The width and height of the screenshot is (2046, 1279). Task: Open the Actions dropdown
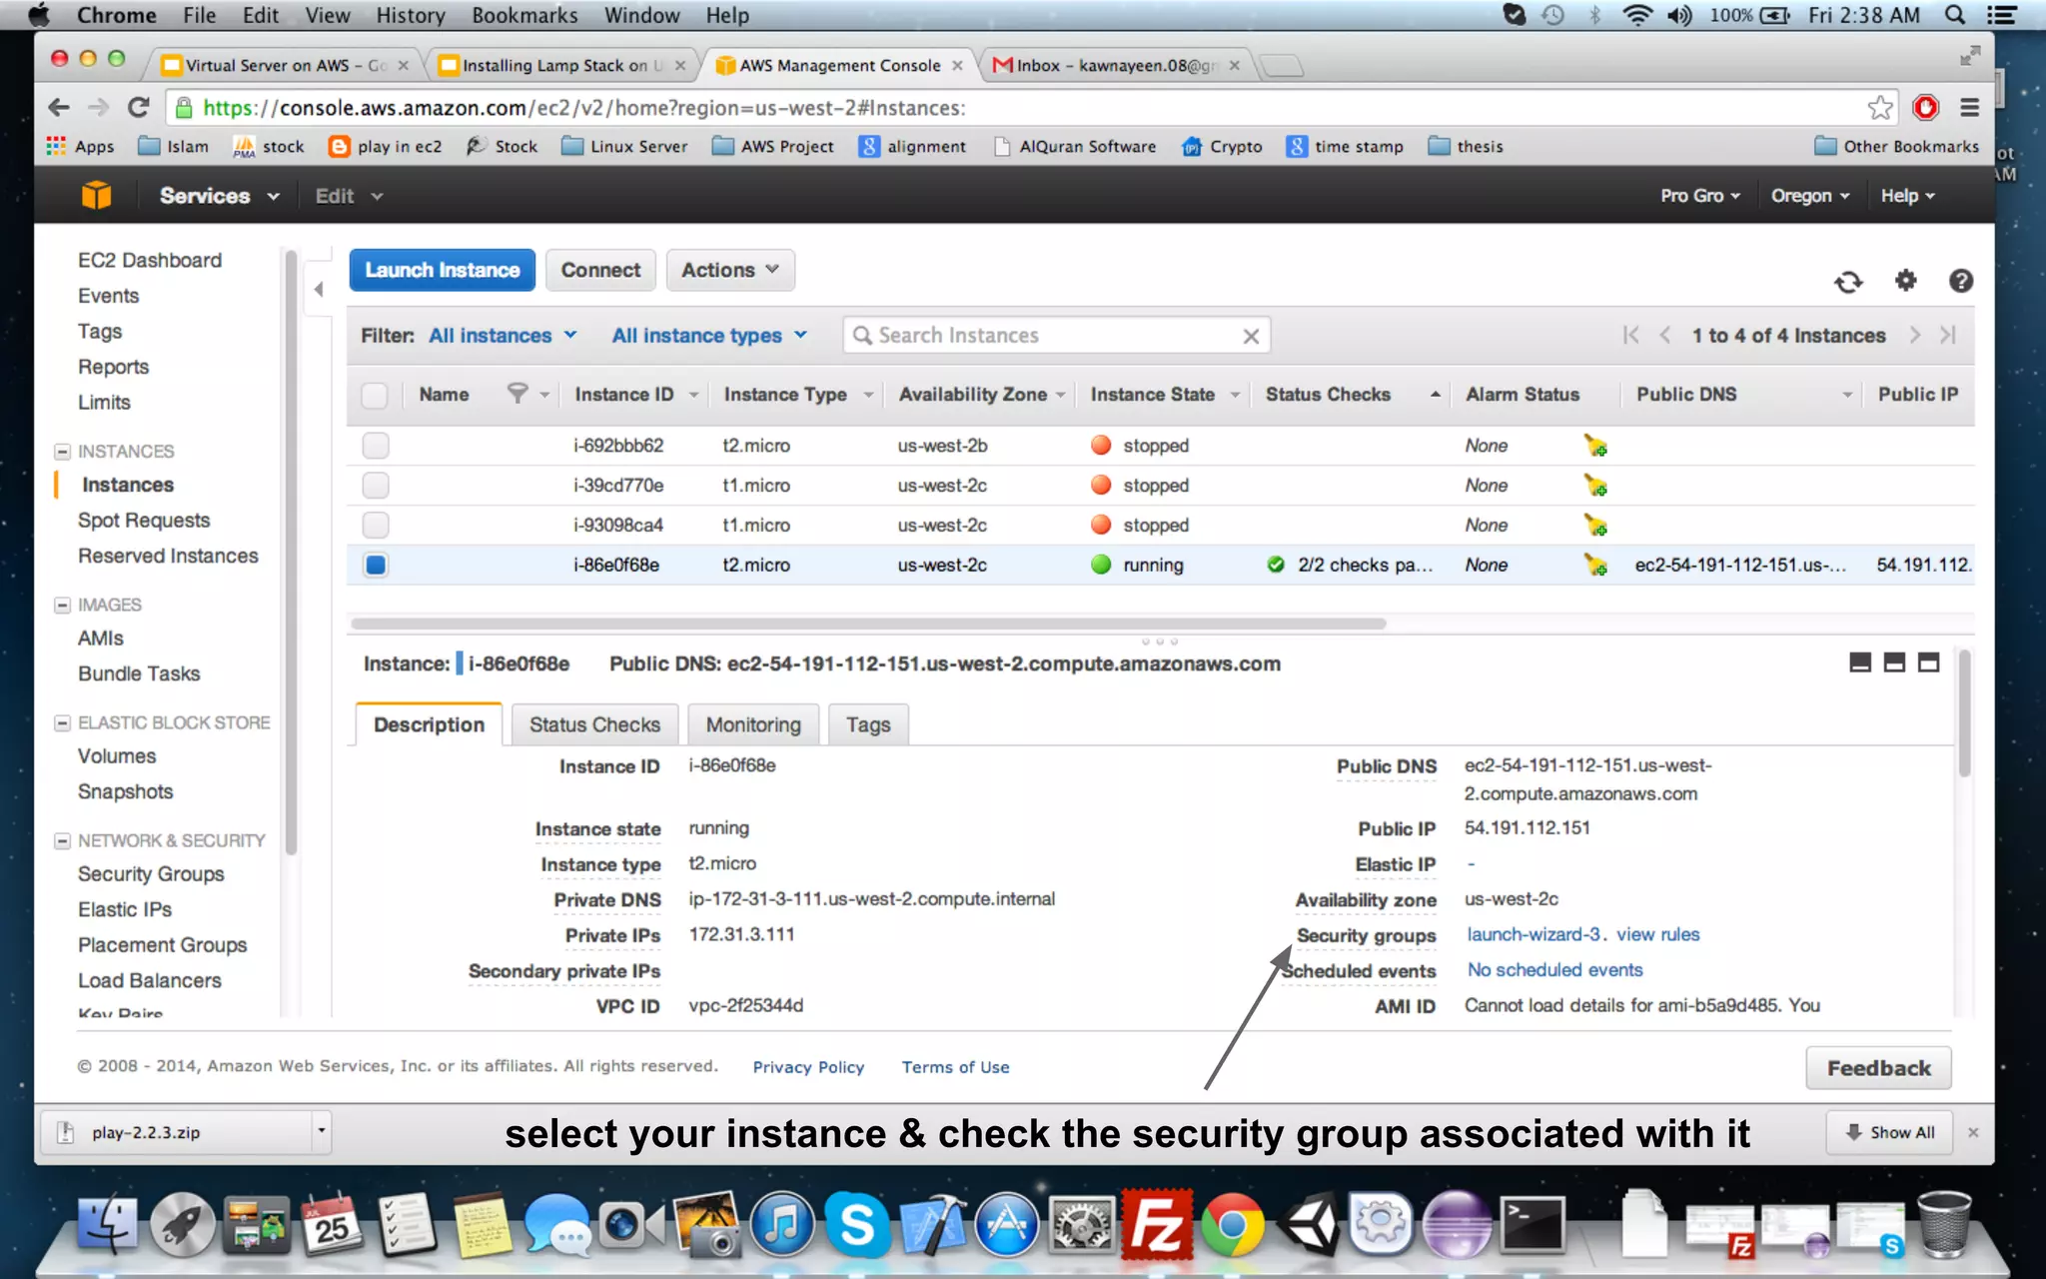pos(730,271)
